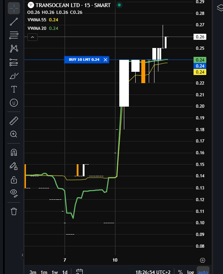
Task: Open the forecasting and measurement tools
Action: [14, 62]
